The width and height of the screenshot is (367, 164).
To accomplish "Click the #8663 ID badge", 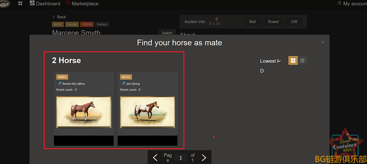I will [x=62, y=77].
